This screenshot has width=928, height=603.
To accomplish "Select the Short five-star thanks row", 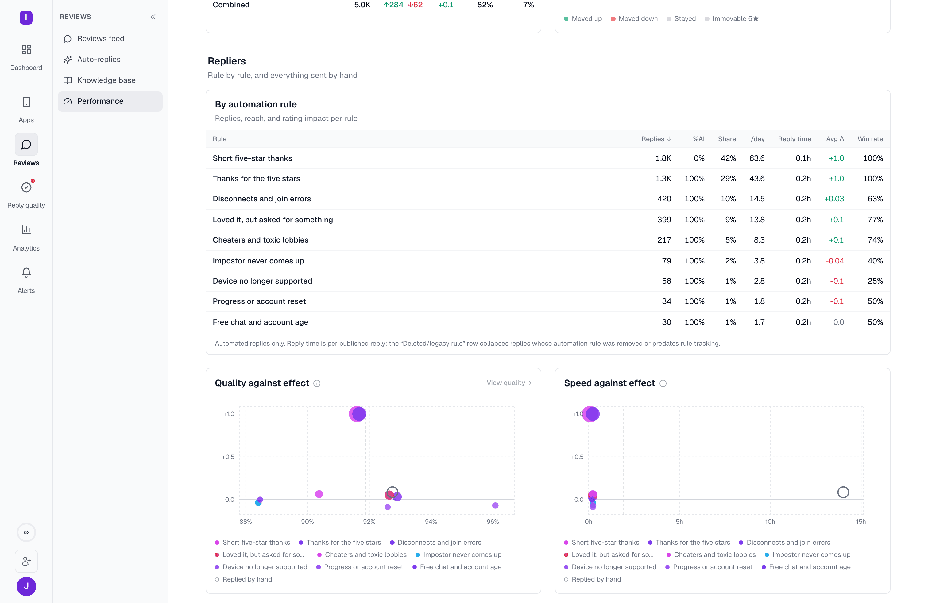I will (x=548, y=158).
